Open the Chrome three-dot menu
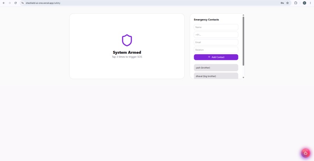Image resolution: width=314 pixels, height=161 pixels. click(x=310, y=3)
